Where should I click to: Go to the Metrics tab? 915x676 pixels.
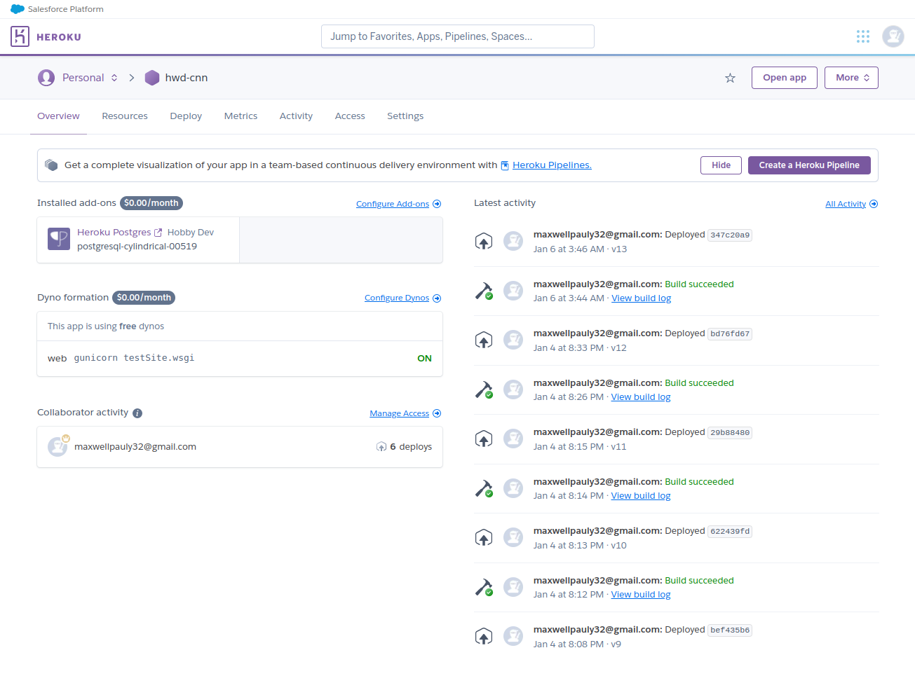(x=240, y=116)
